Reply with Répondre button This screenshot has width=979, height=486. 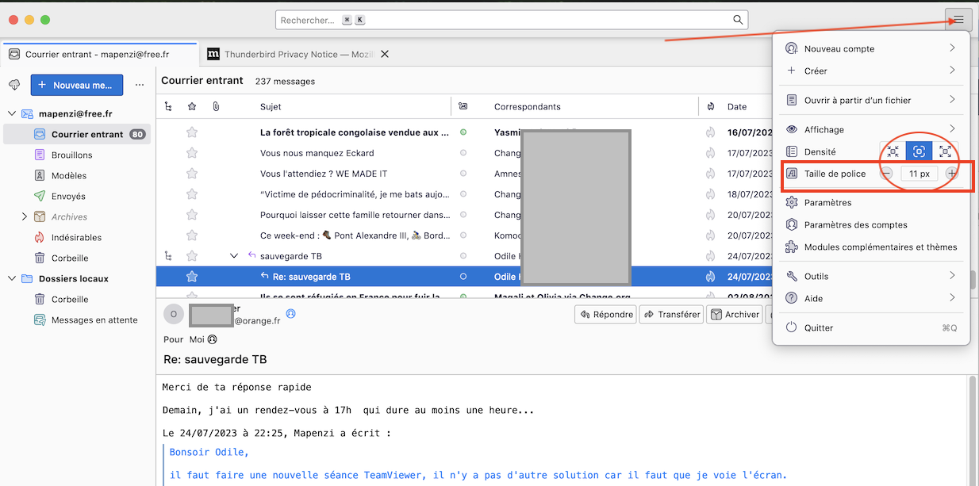click(x=605, y=315)
